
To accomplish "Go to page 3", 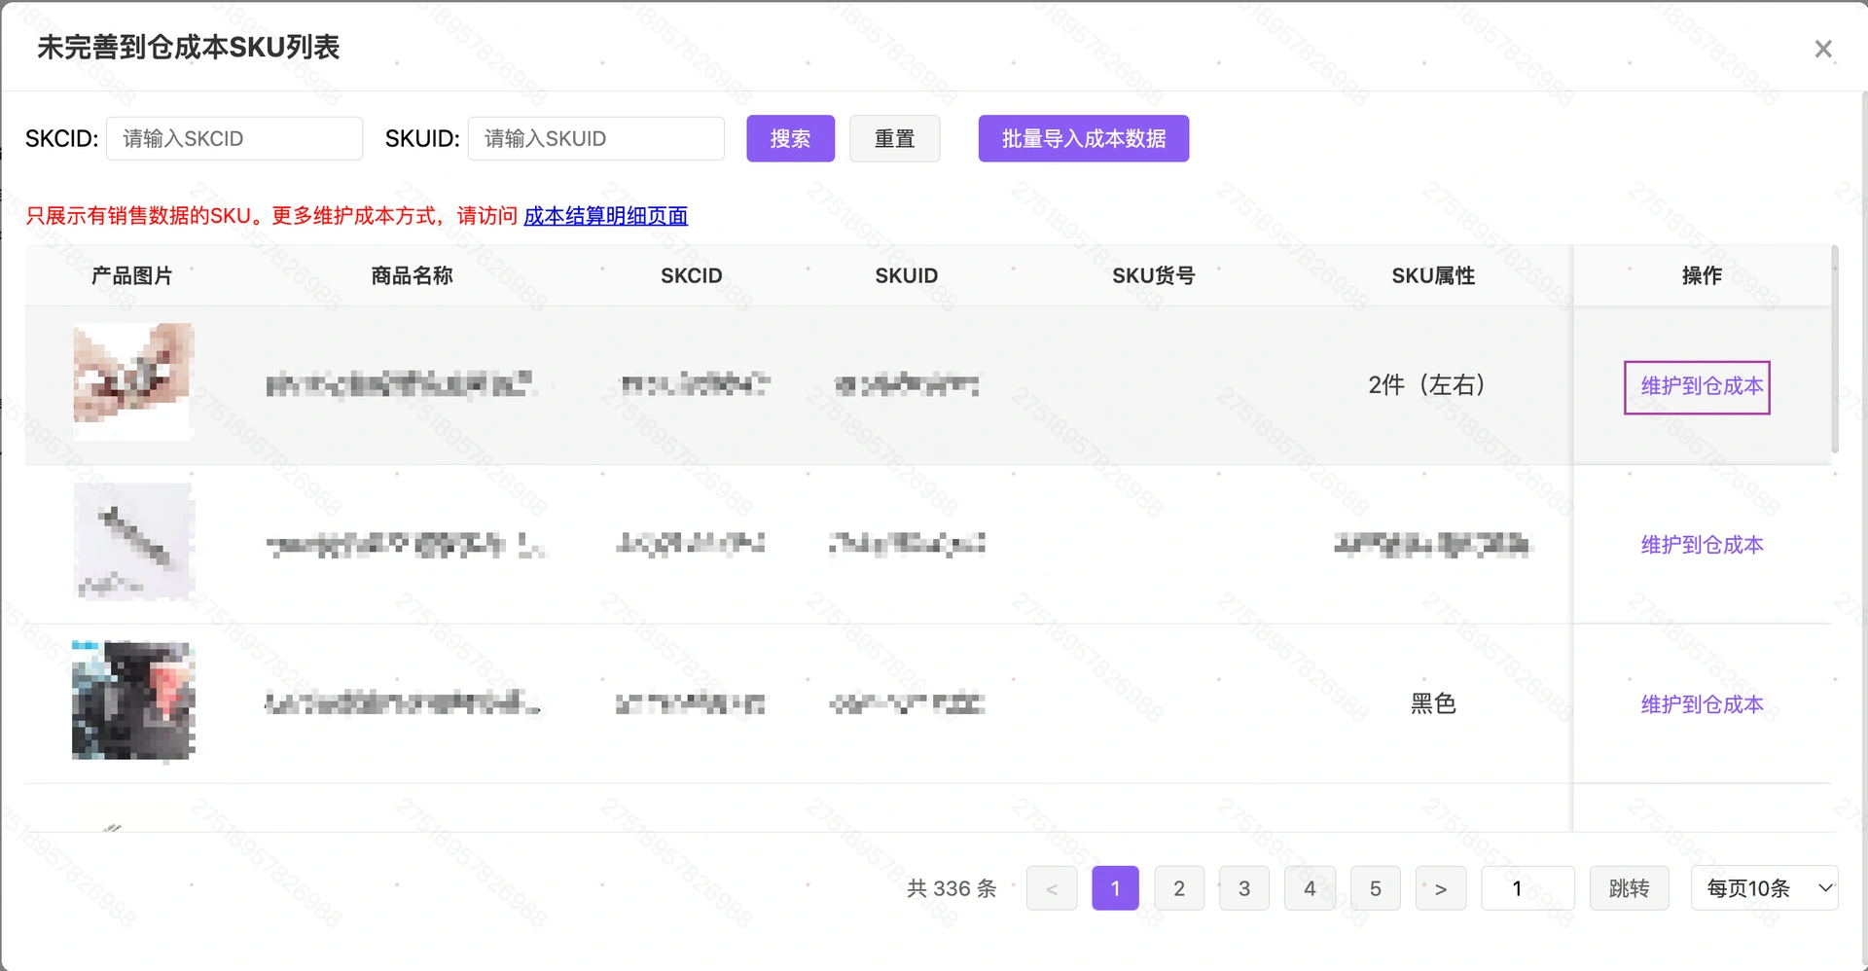I will [x=1244, y=888].
